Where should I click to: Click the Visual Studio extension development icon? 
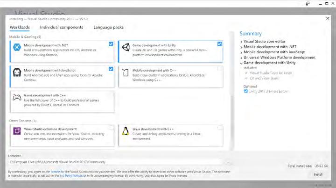pos(17,131)
